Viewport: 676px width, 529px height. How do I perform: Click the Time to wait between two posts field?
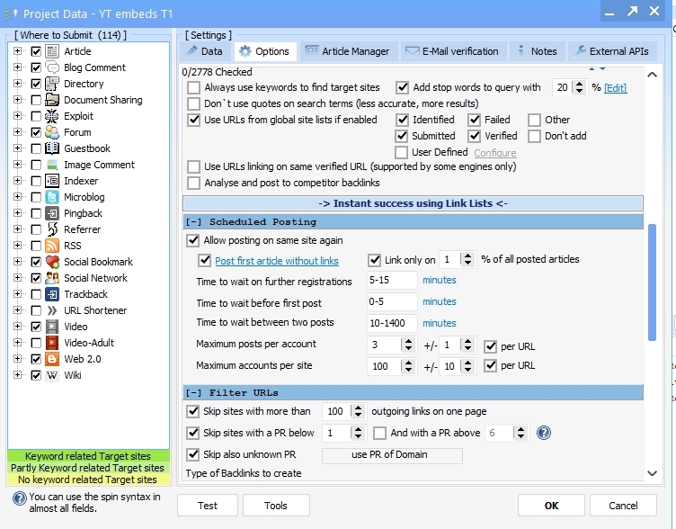point(392,323)
